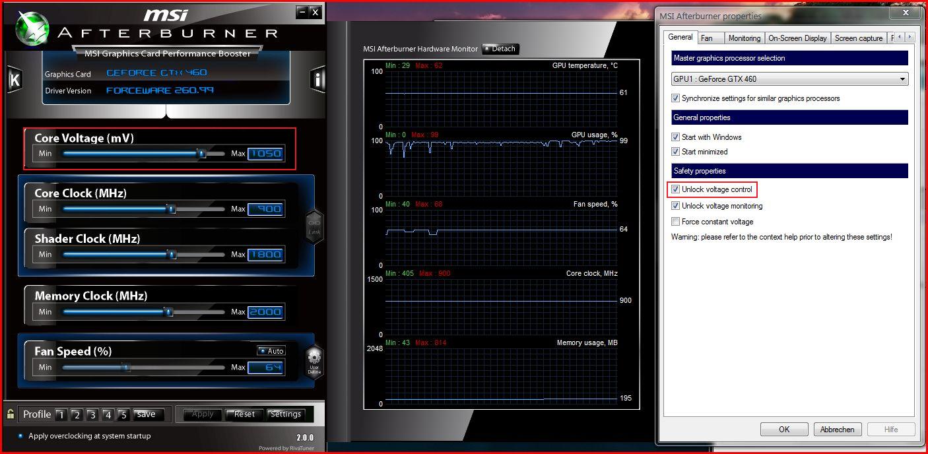
Task: Click the Fan Speed slider handle
Action: [x=126, y=367]
